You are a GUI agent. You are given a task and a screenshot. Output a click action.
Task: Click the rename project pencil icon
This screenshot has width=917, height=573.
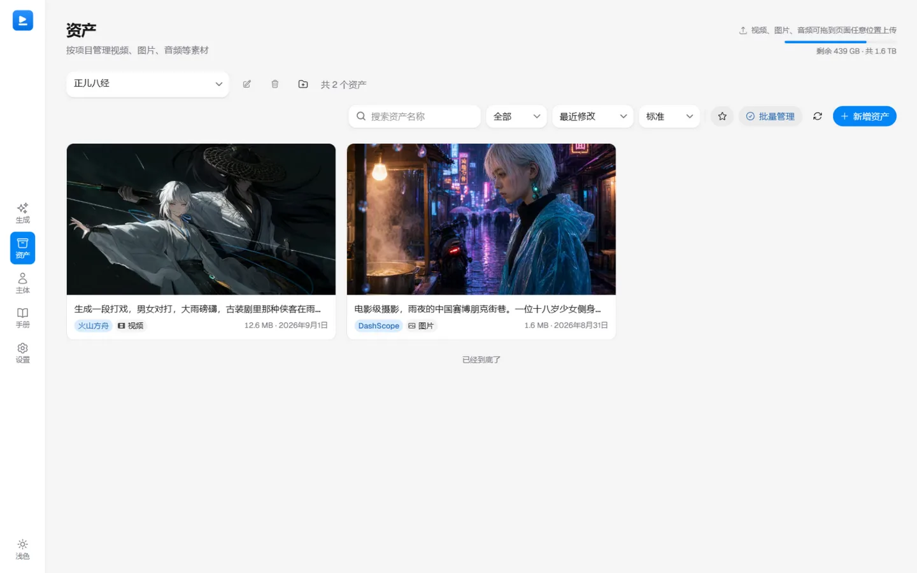(247, 84)
